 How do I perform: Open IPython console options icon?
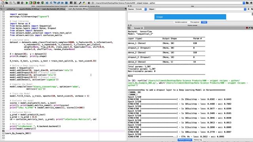pos(252,28)
